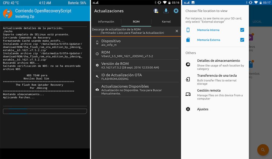Tap the Detalles de almacenamiento pie icon
The width and height of the screenshot is (272, 159).
[188, 64]
